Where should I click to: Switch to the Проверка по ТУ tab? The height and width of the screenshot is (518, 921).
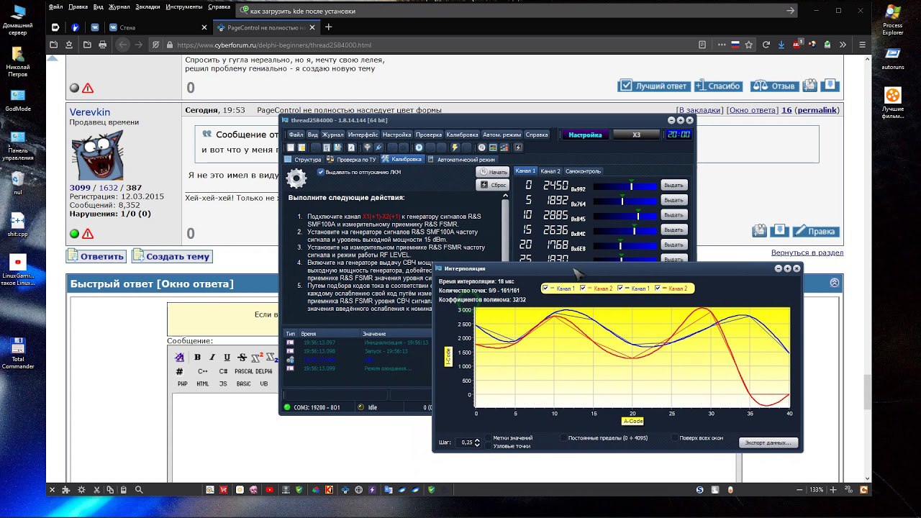click(352, 160)
